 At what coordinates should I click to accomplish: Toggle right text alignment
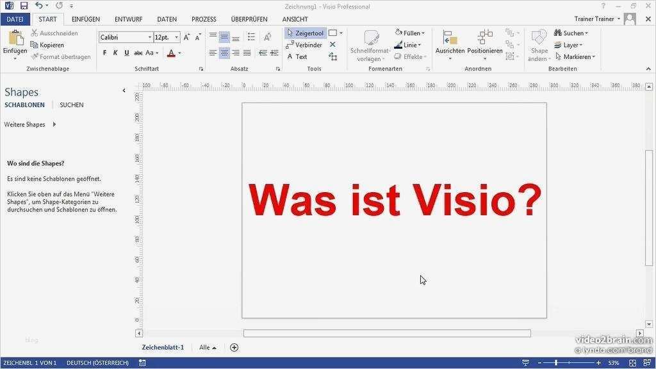[236, 53]
